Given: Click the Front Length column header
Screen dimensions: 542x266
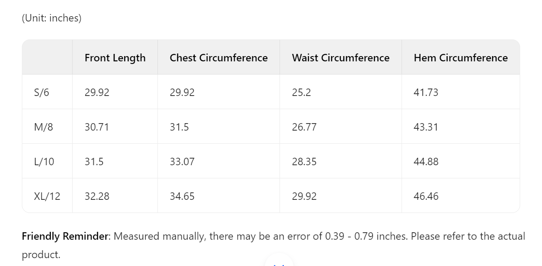Looking at the screenshot, I should (x=115, y=58).
